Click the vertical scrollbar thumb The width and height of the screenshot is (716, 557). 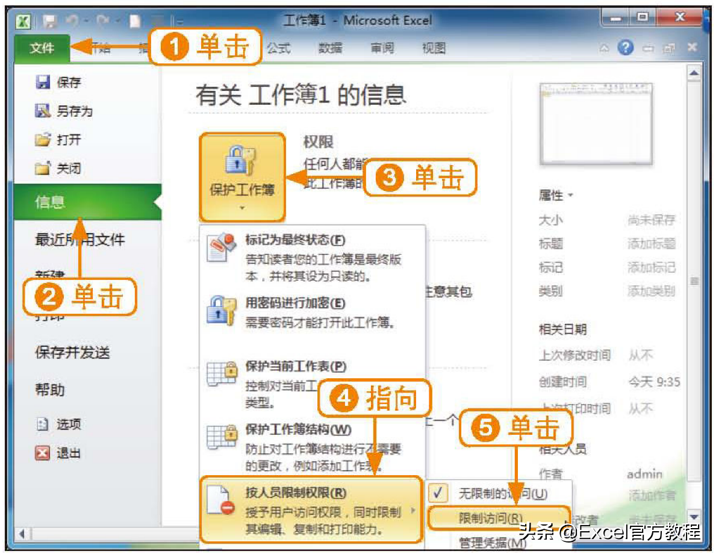point(694,281)
